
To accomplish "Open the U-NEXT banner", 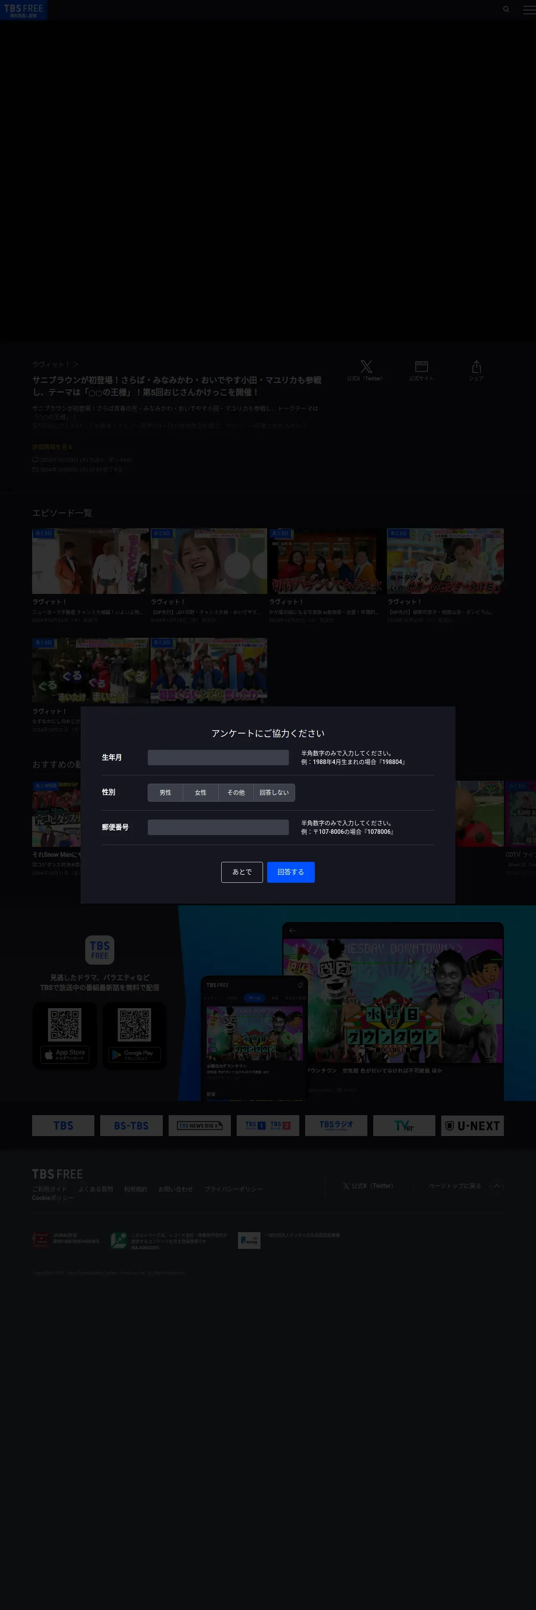I will point(473,1126).
